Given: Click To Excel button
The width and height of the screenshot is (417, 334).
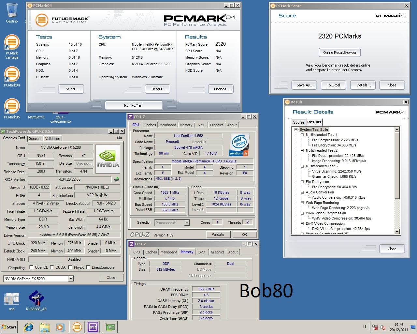Looking at the screenshot, I should point(333,85).
